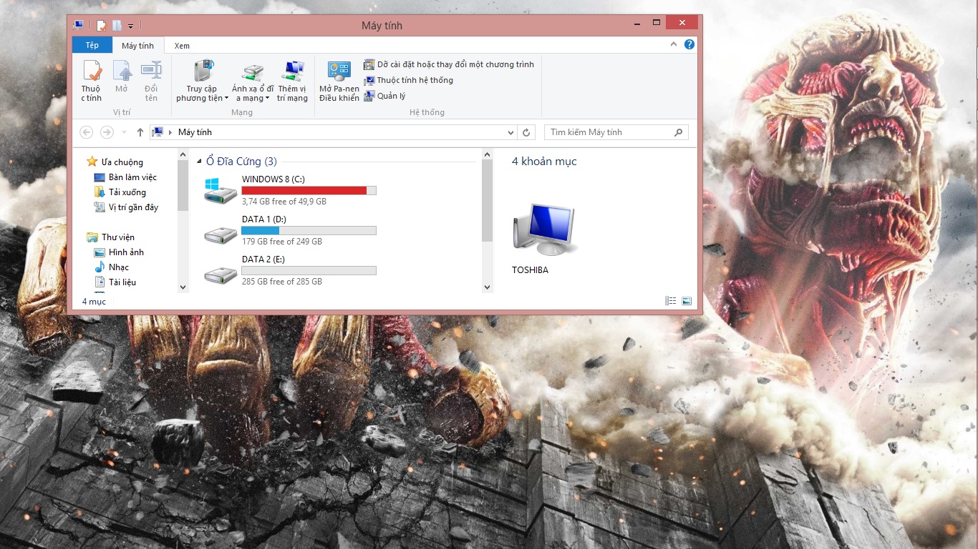Click the blue D: drive usage bar
The image size is (978, 549).
(309, 230)
